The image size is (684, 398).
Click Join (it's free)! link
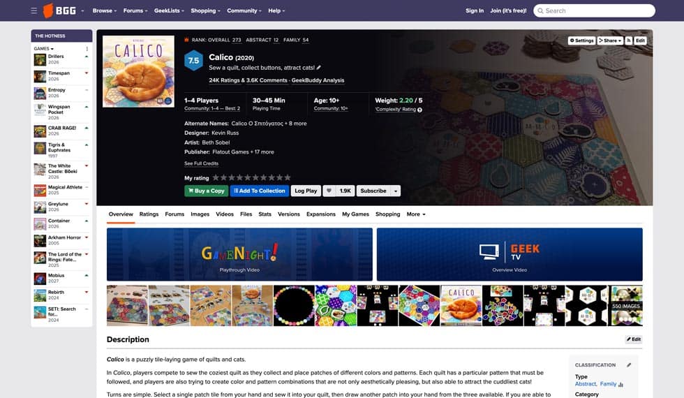508,10
